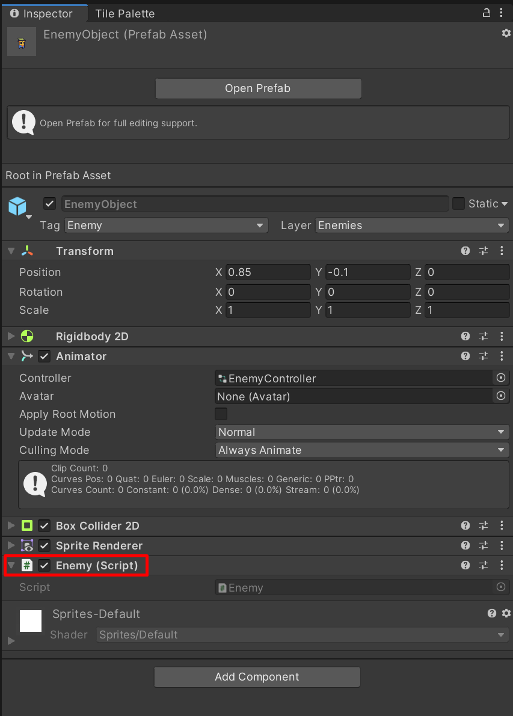Open Box Collider 2D more options menu
The width and height of the screenshot is (513, 716).
[x=502, y=525]
